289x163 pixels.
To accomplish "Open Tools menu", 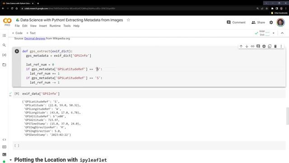I will coord(67,26).
